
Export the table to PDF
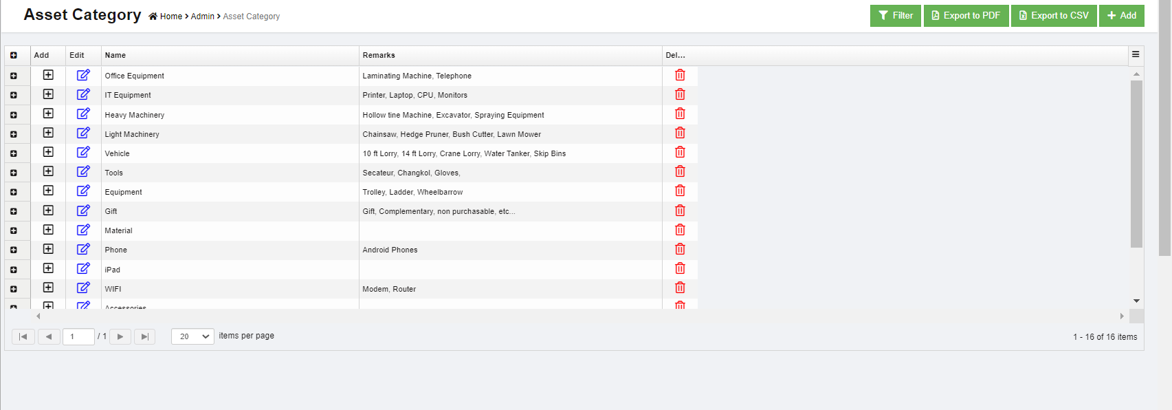(966, 16)
